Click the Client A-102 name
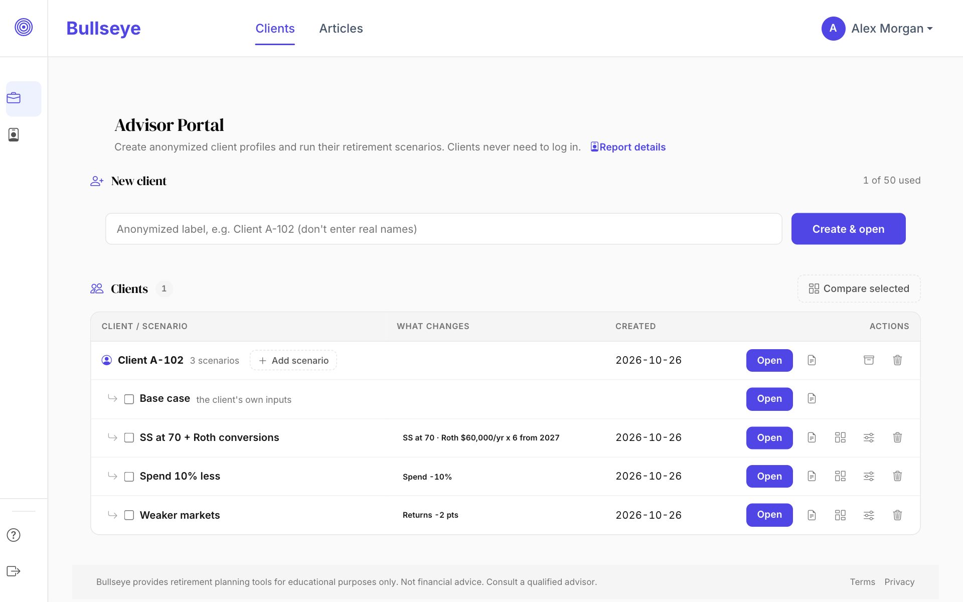The height and width of the screenshot is (602, 963). [x=150, y=360]
